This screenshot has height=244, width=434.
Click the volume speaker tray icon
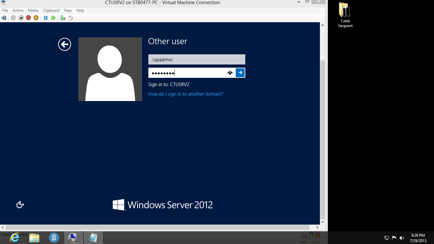point(402,238)
